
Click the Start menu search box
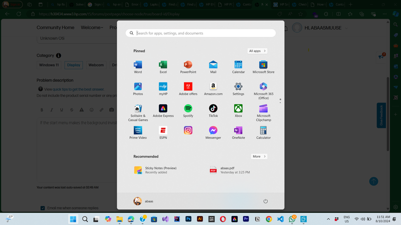(200, 33)
